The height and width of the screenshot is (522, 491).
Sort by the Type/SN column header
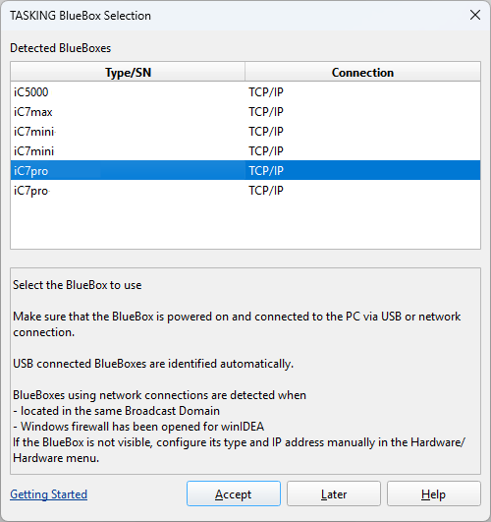[x=128, y=72]
